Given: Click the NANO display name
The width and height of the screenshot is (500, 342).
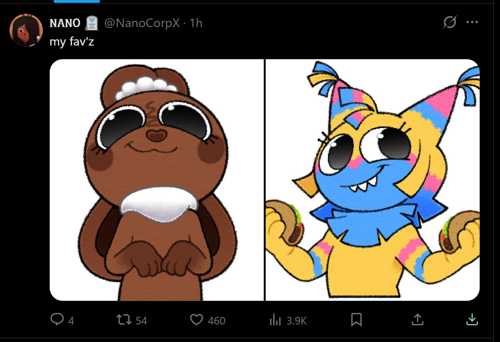Looking at the screenshot, I should pos(65,23).
